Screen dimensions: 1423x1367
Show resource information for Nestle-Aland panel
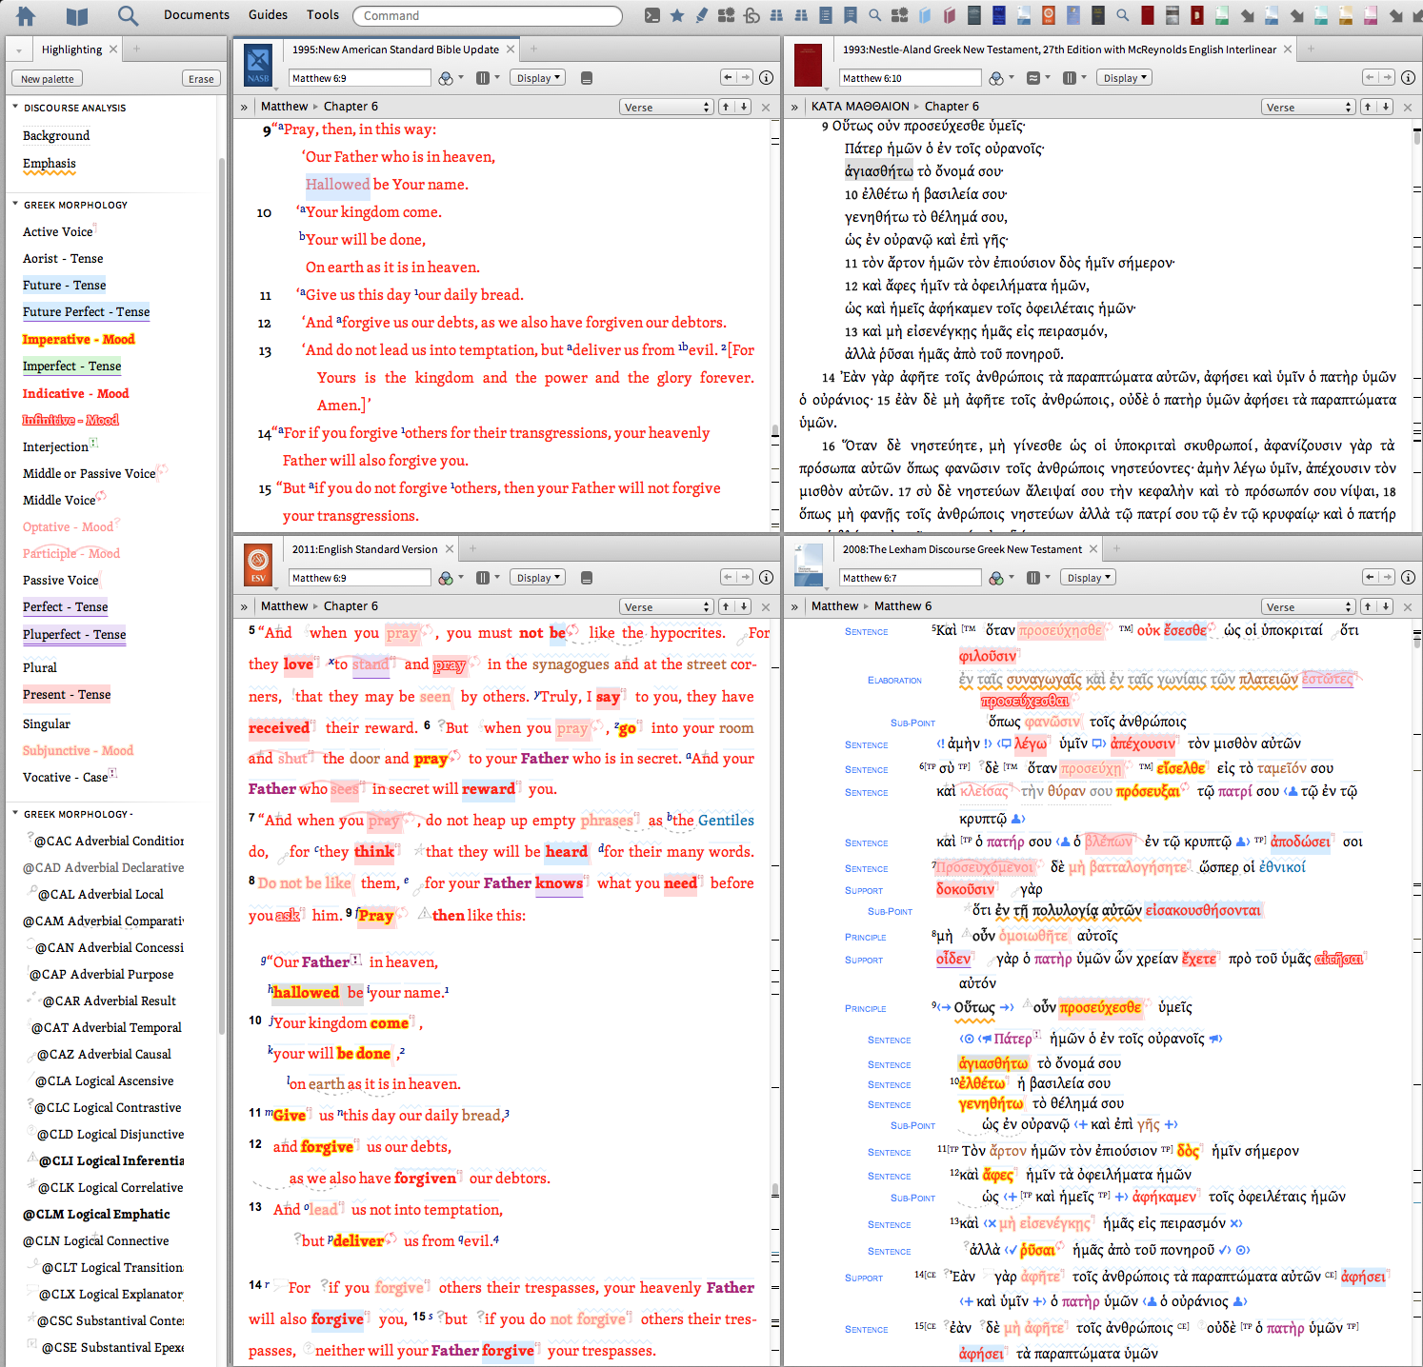(1408, 78)
